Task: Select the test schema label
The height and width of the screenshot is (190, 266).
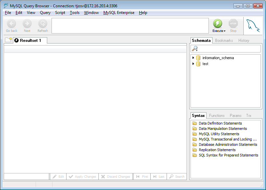Action: click(205, 64)
